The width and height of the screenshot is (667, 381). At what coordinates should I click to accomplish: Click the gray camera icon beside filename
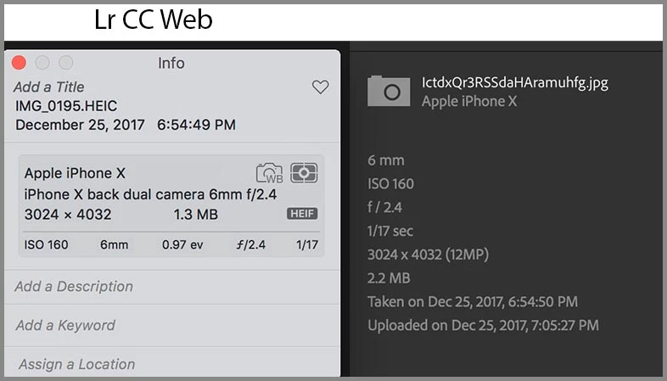[389, 92]
